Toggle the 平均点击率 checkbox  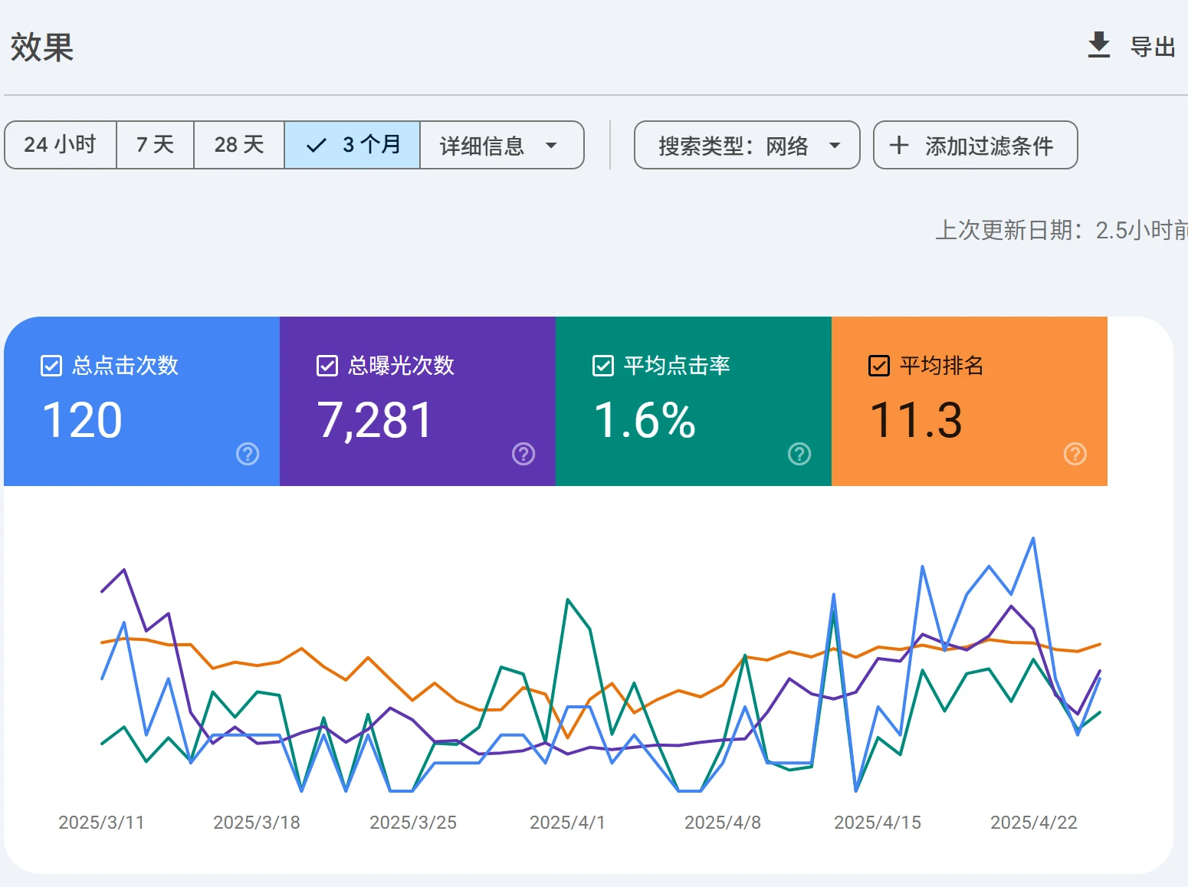pyautogui.click(x=603, y=366)
